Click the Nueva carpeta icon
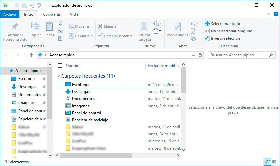The height and width of the screenshot is (166, 280). pyautogui.click(x=144, y=27)
